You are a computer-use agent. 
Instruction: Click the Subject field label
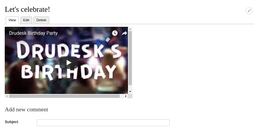pyautogui.click(x=12, y=122)
